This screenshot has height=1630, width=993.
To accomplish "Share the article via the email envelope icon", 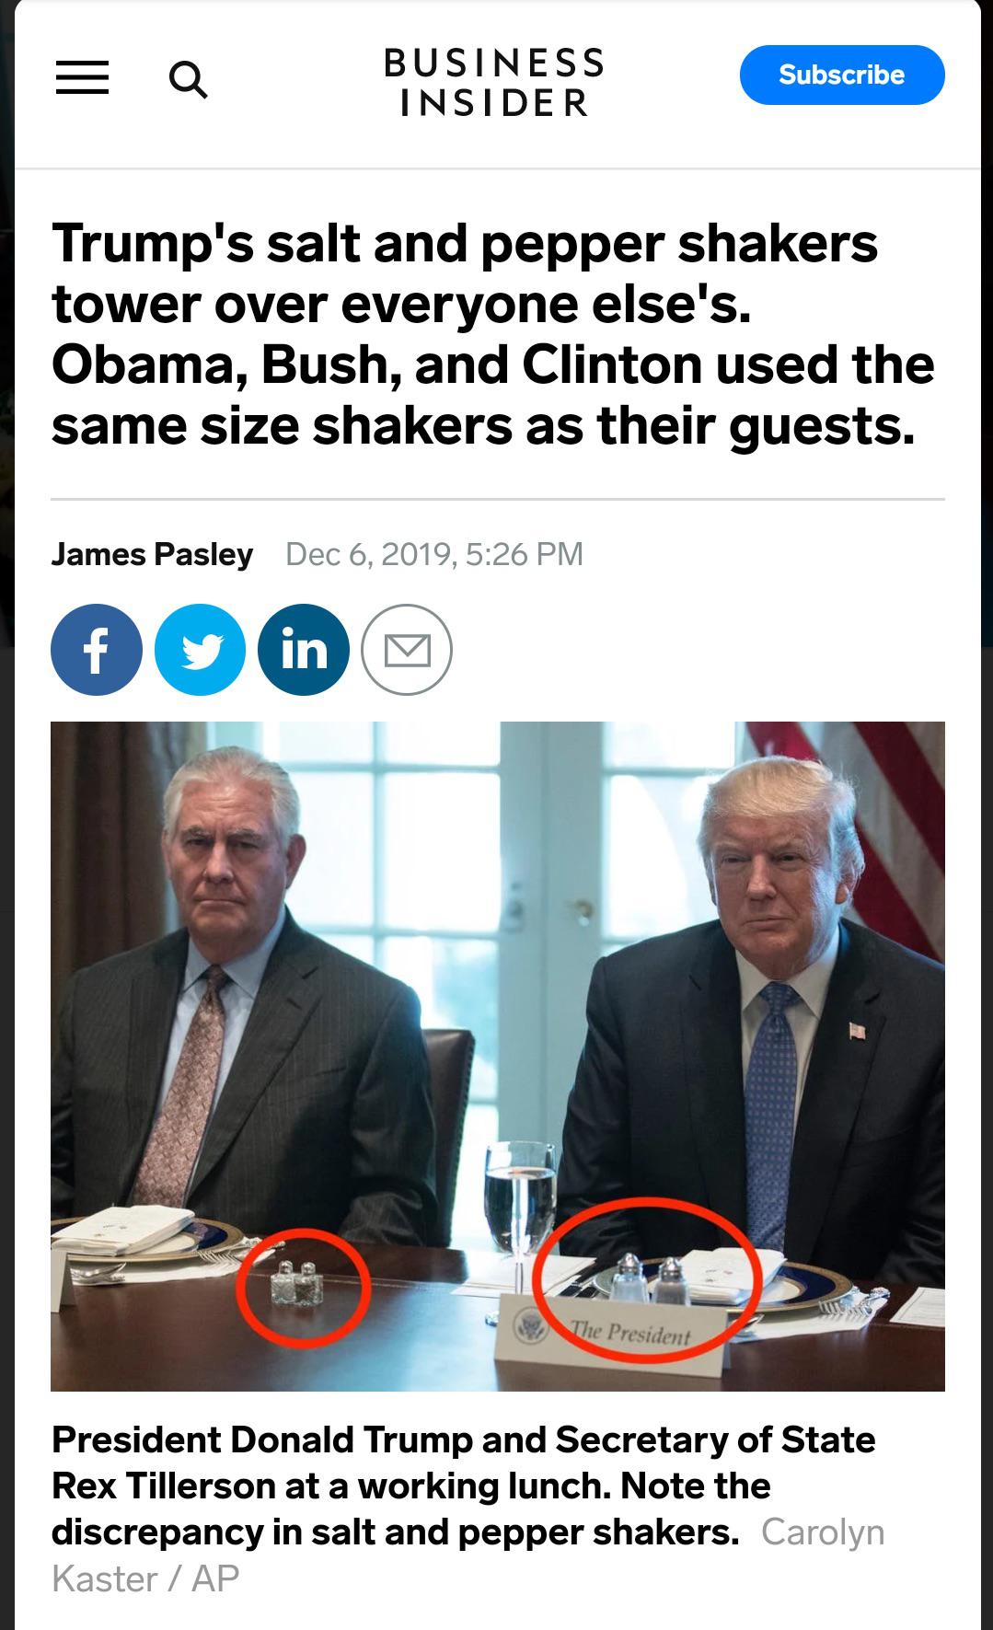I will coord(407,650).
